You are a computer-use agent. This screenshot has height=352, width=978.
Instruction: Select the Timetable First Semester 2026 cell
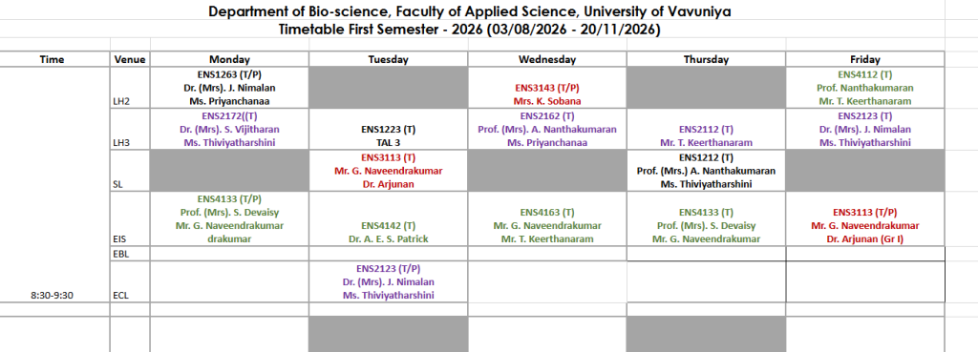coord(472,29)
